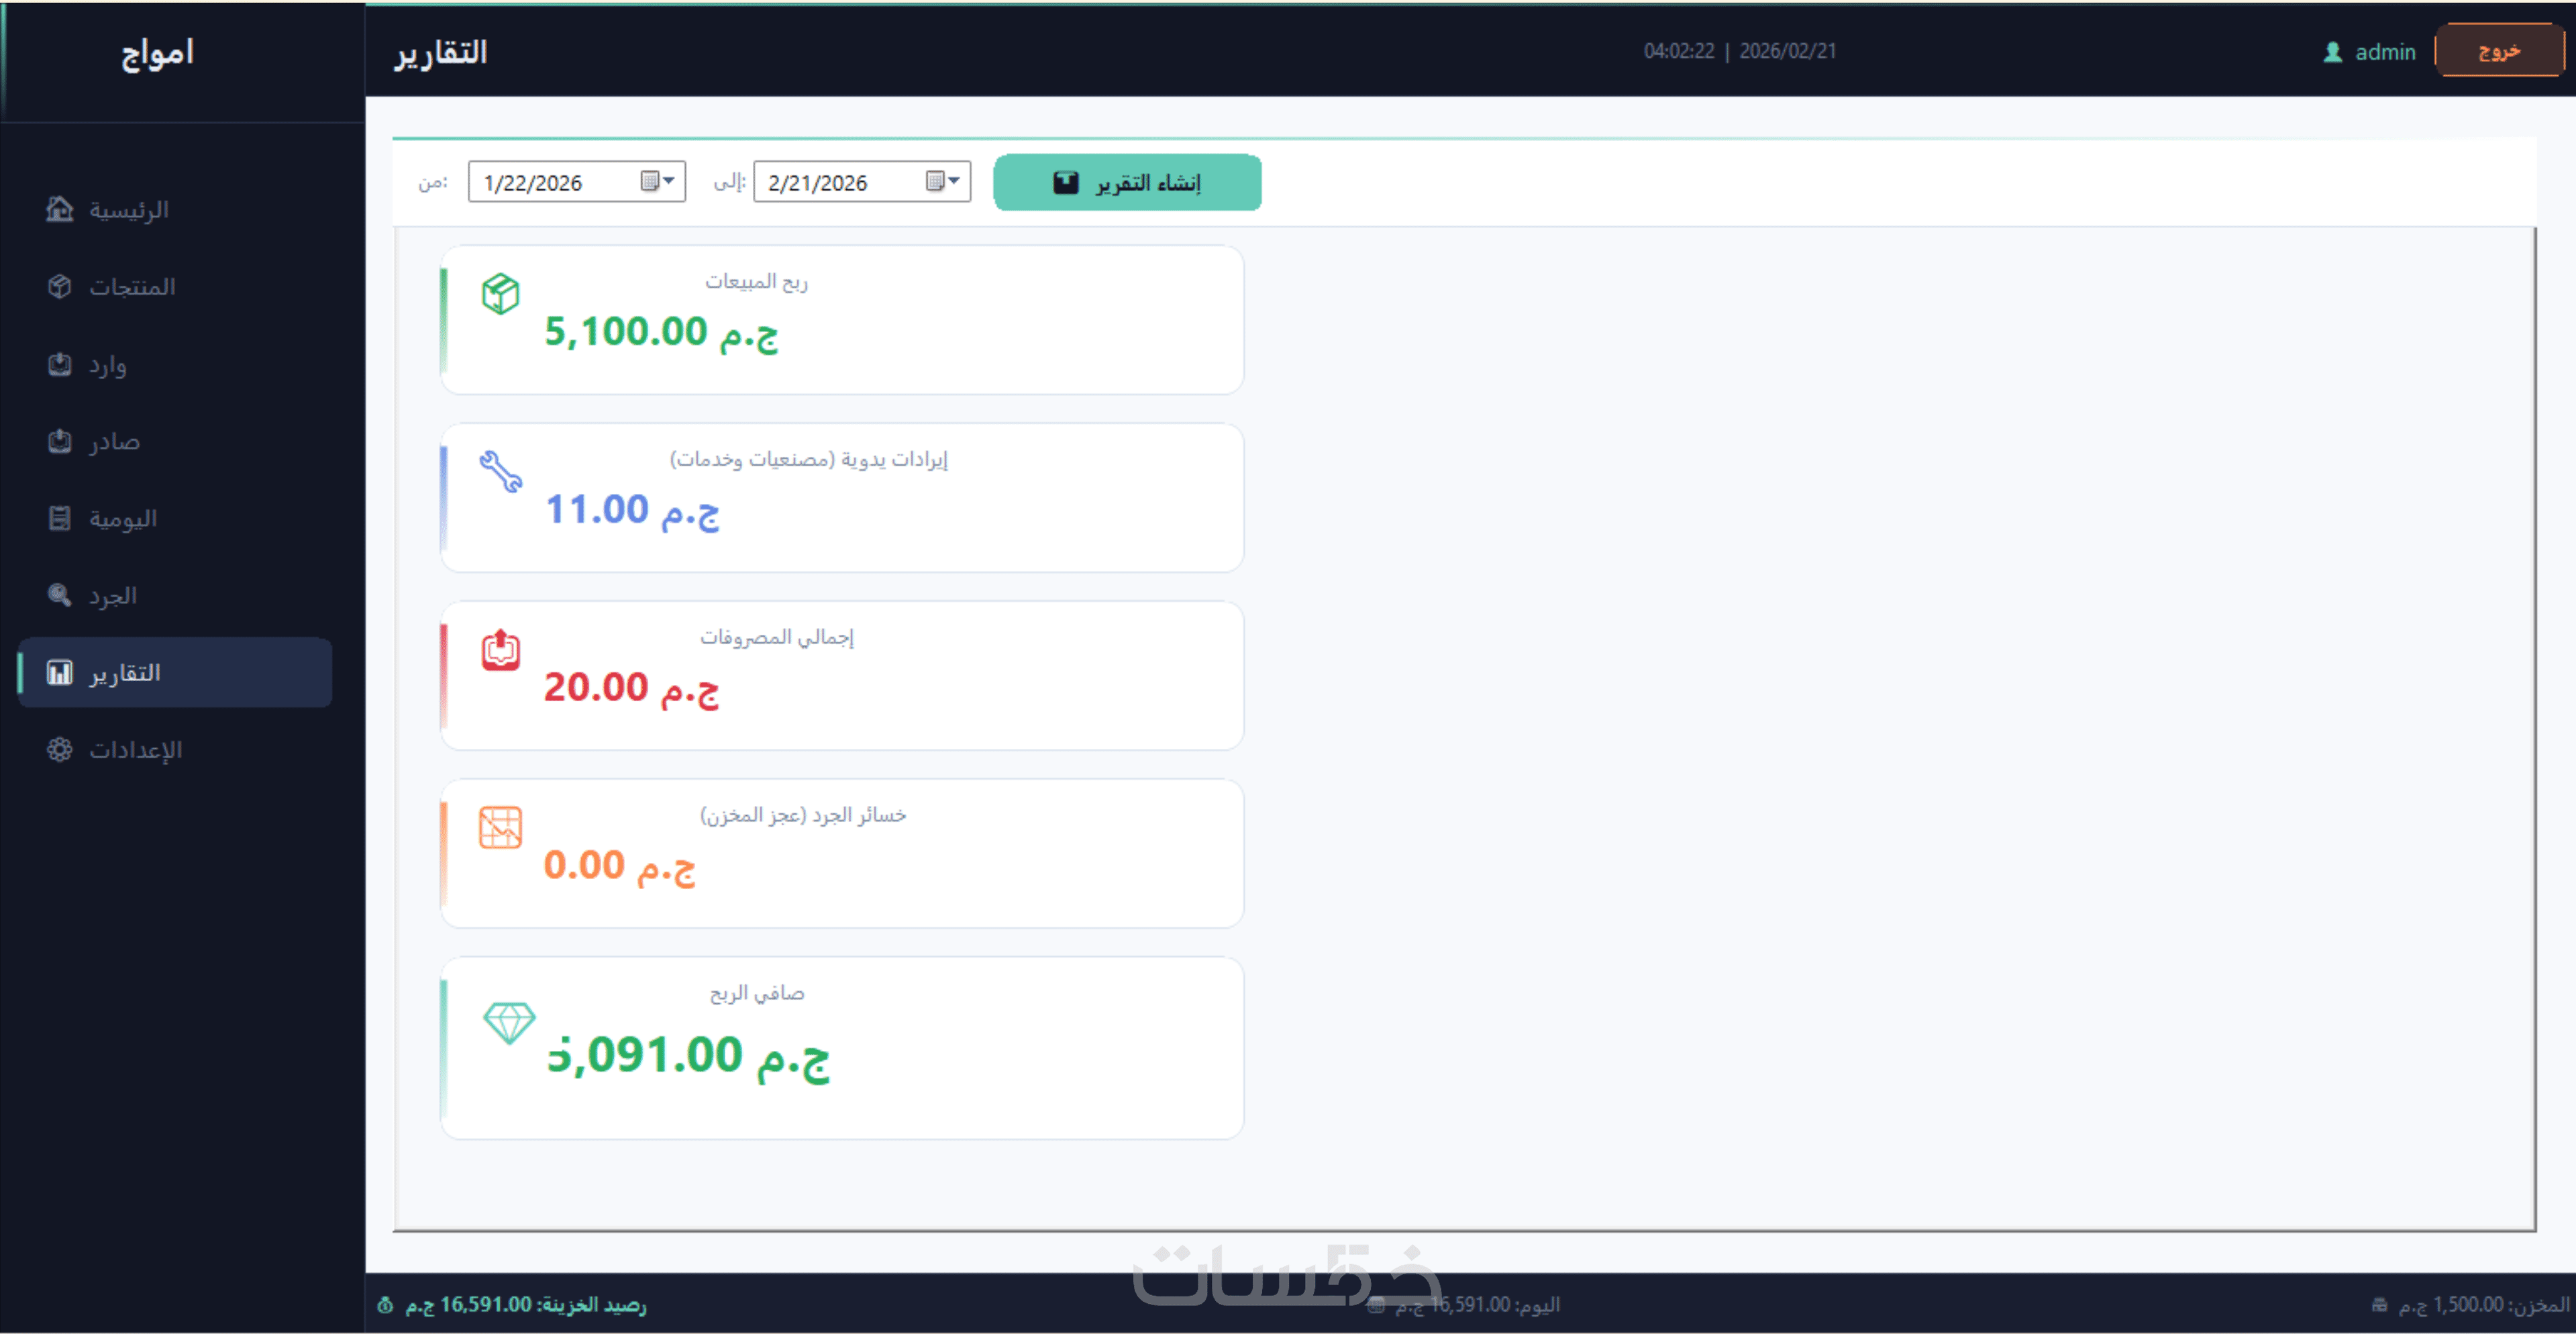Open the 'to' date calendar dropdown
Viewport: 2576px width, 1334px height.
pos(943,181)
